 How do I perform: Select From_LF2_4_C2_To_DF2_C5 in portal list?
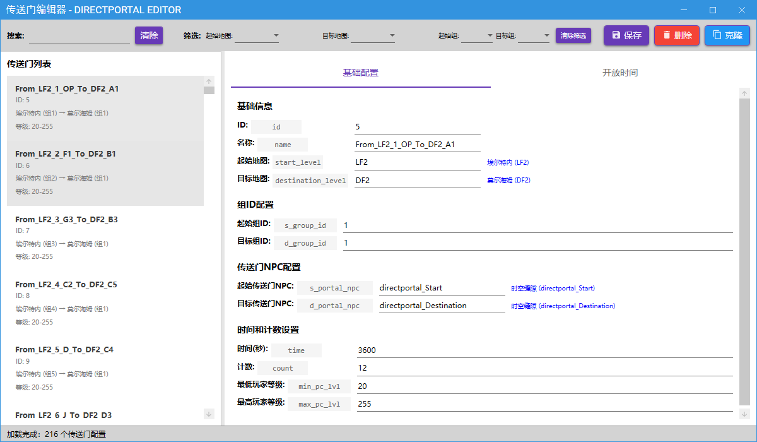point(105,303)
